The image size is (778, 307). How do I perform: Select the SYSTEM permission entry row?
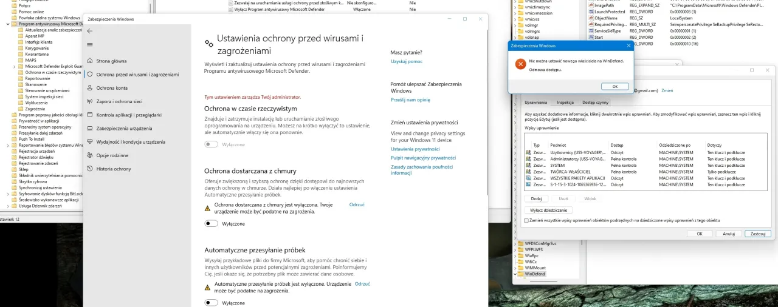tap(645, 165)
